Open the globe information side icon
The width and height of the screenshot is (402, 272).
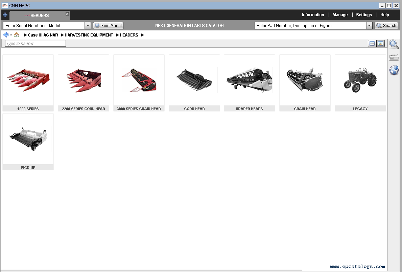(394, 70)
